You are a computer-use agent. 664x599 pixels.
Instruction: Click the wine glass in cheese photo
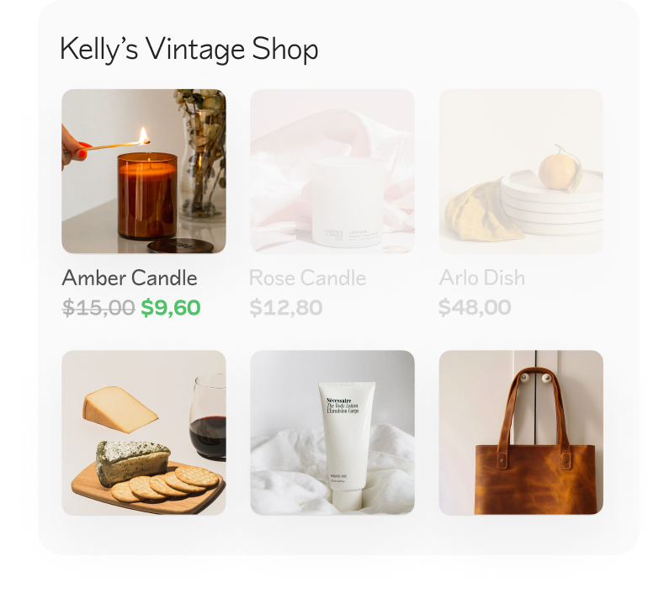click(x=208, y=417)
